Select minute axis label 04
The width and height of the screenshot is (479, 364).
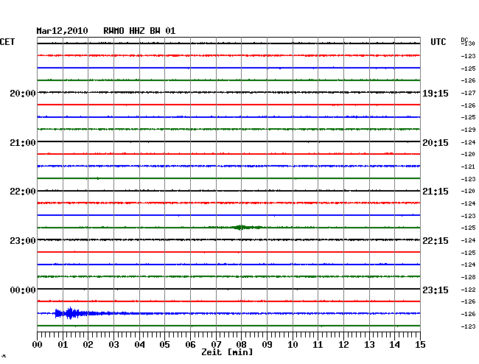(x=139, y=345)
